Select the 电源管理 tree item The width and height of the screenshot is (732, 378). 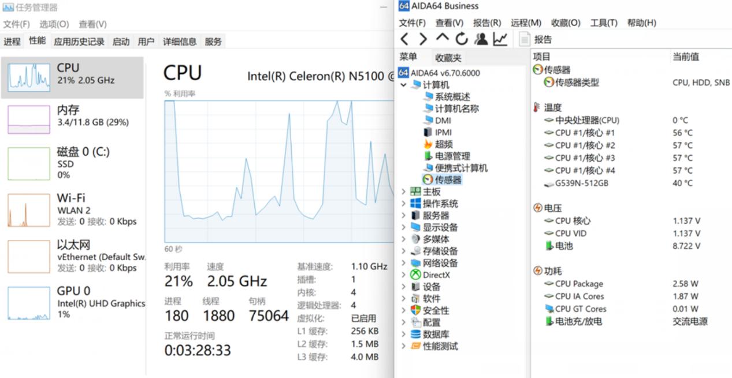447,156
